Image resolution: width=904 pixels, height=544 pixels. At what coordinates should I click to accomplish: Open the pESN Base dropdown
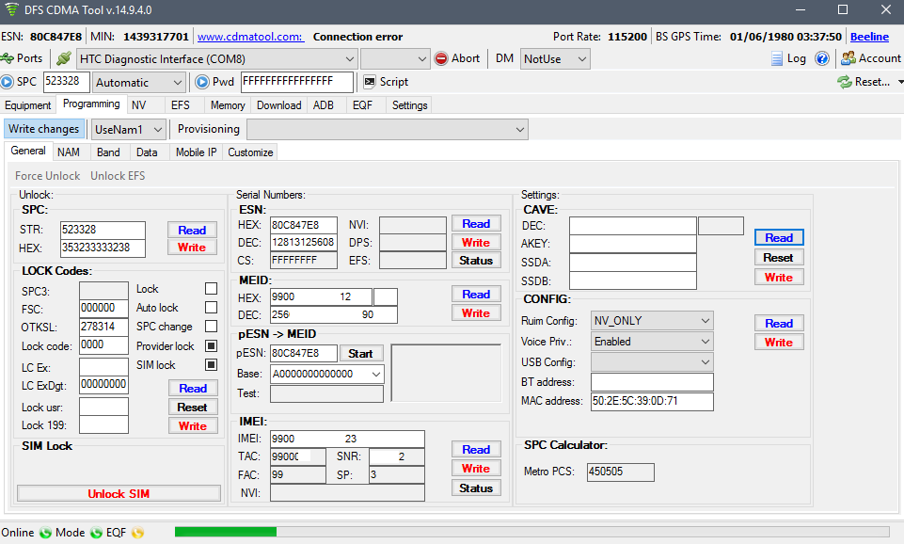(x=327, y=374)
